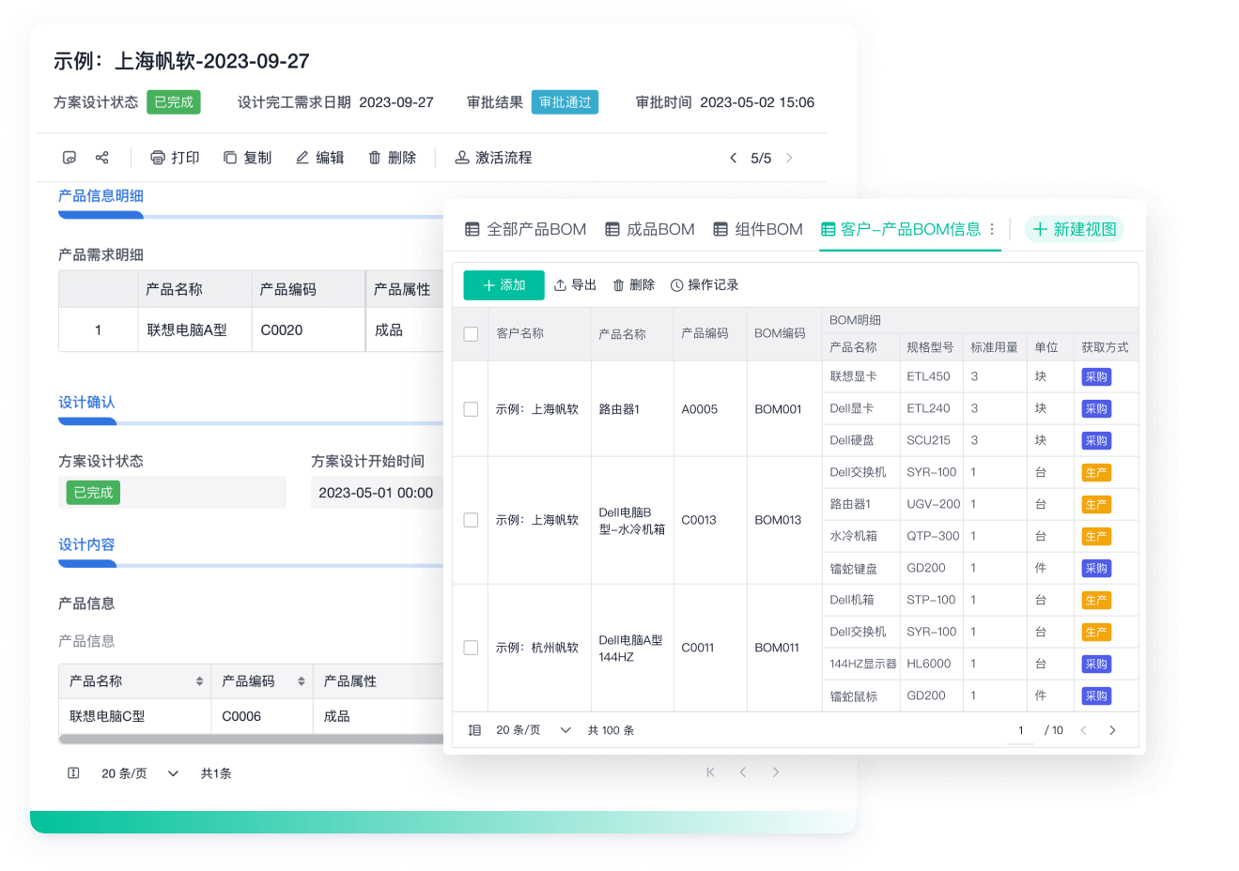Click the Delete (删除) trash icon in the form toolbar
This screenshot has height=871, width=1239.
point(375,158)
